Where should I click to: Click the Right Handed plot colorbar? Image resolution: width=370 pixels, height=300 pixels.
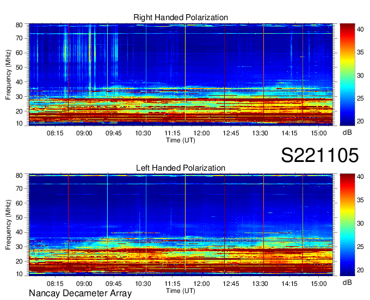point(348,74)
